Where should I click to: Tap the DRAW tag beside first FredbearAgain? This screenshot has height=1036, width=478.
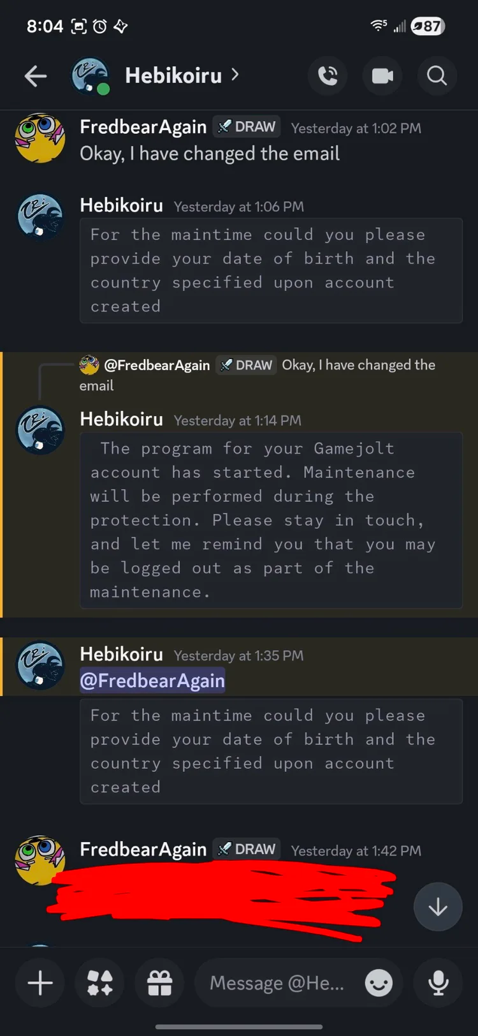click(x=247, y=127)
